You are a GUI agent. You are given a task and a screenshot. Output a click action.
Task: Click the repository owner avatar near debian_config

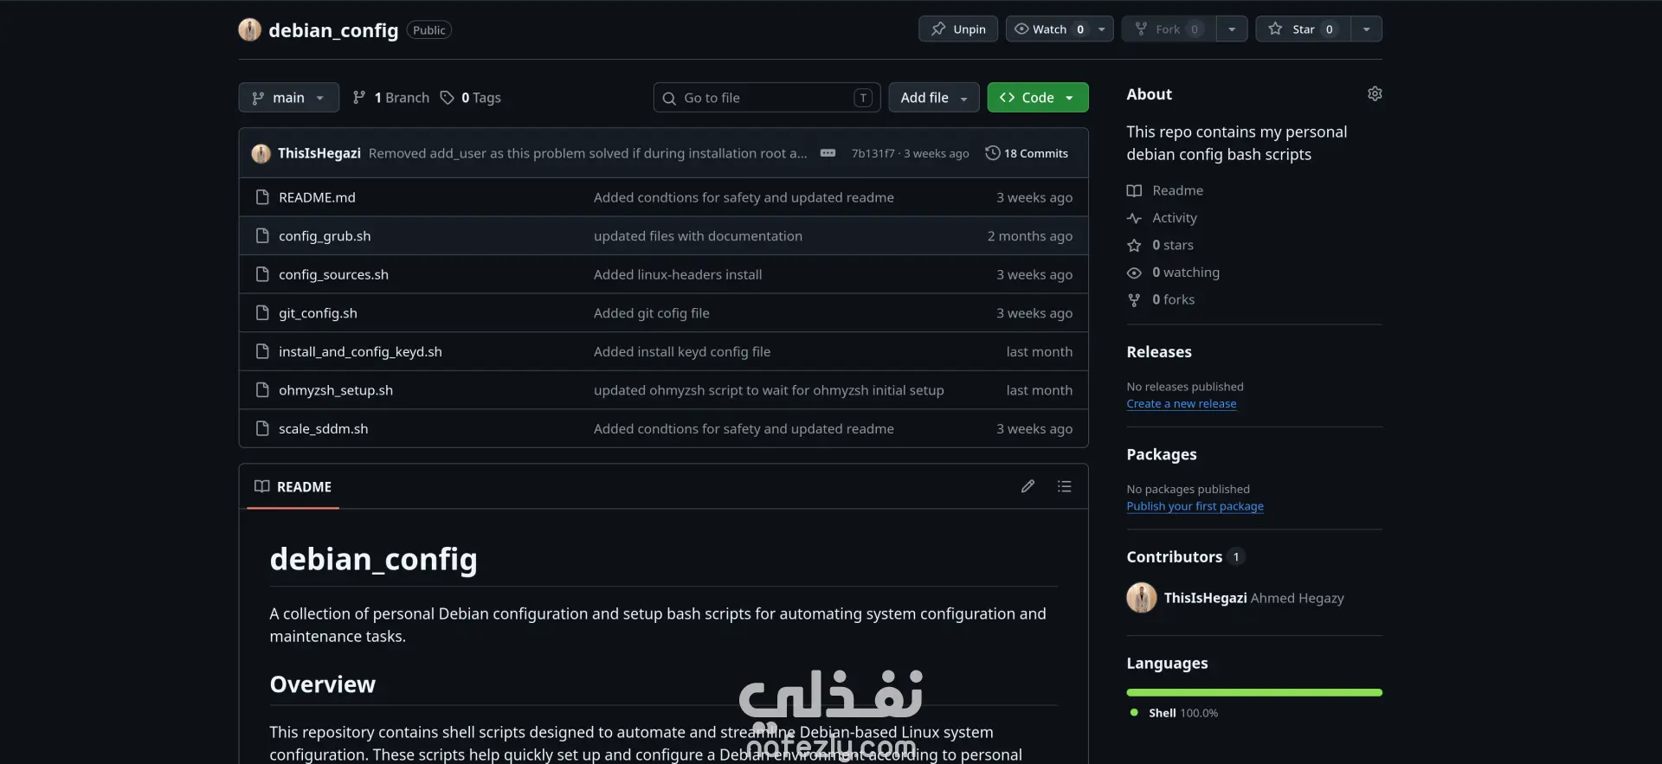tap(249, 29)
